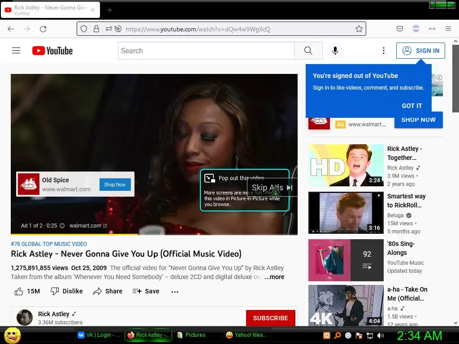Open the Firefox hamburger application menu
This screenshot has height=344, width=459.
coord(448,29)
